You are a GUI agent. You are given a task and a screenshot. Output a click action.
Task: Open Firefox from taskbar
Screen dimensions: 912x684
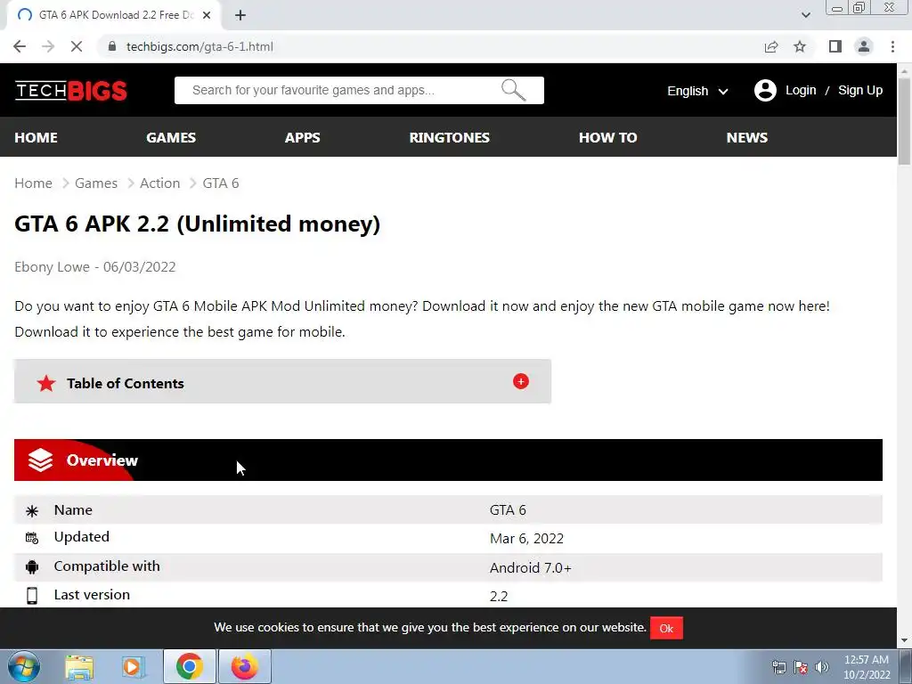point(244,666)
